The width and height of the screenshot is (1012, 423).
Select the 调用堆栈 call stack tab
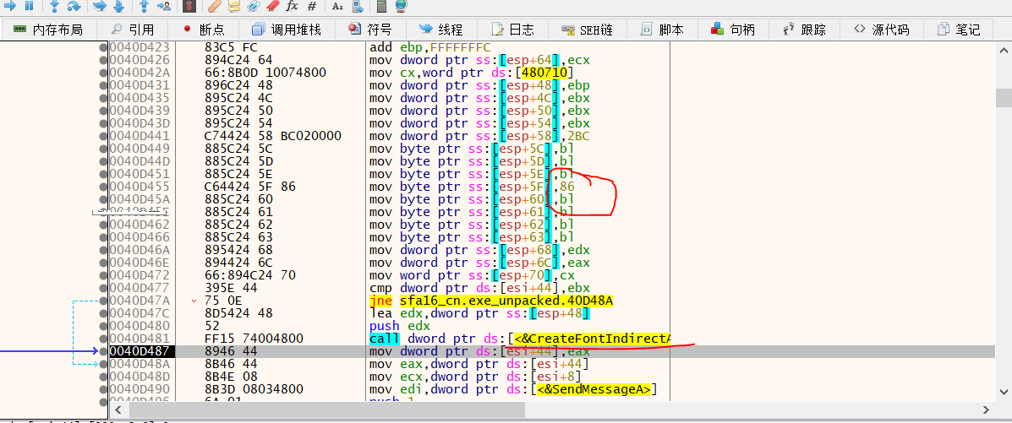pos(287,30)
